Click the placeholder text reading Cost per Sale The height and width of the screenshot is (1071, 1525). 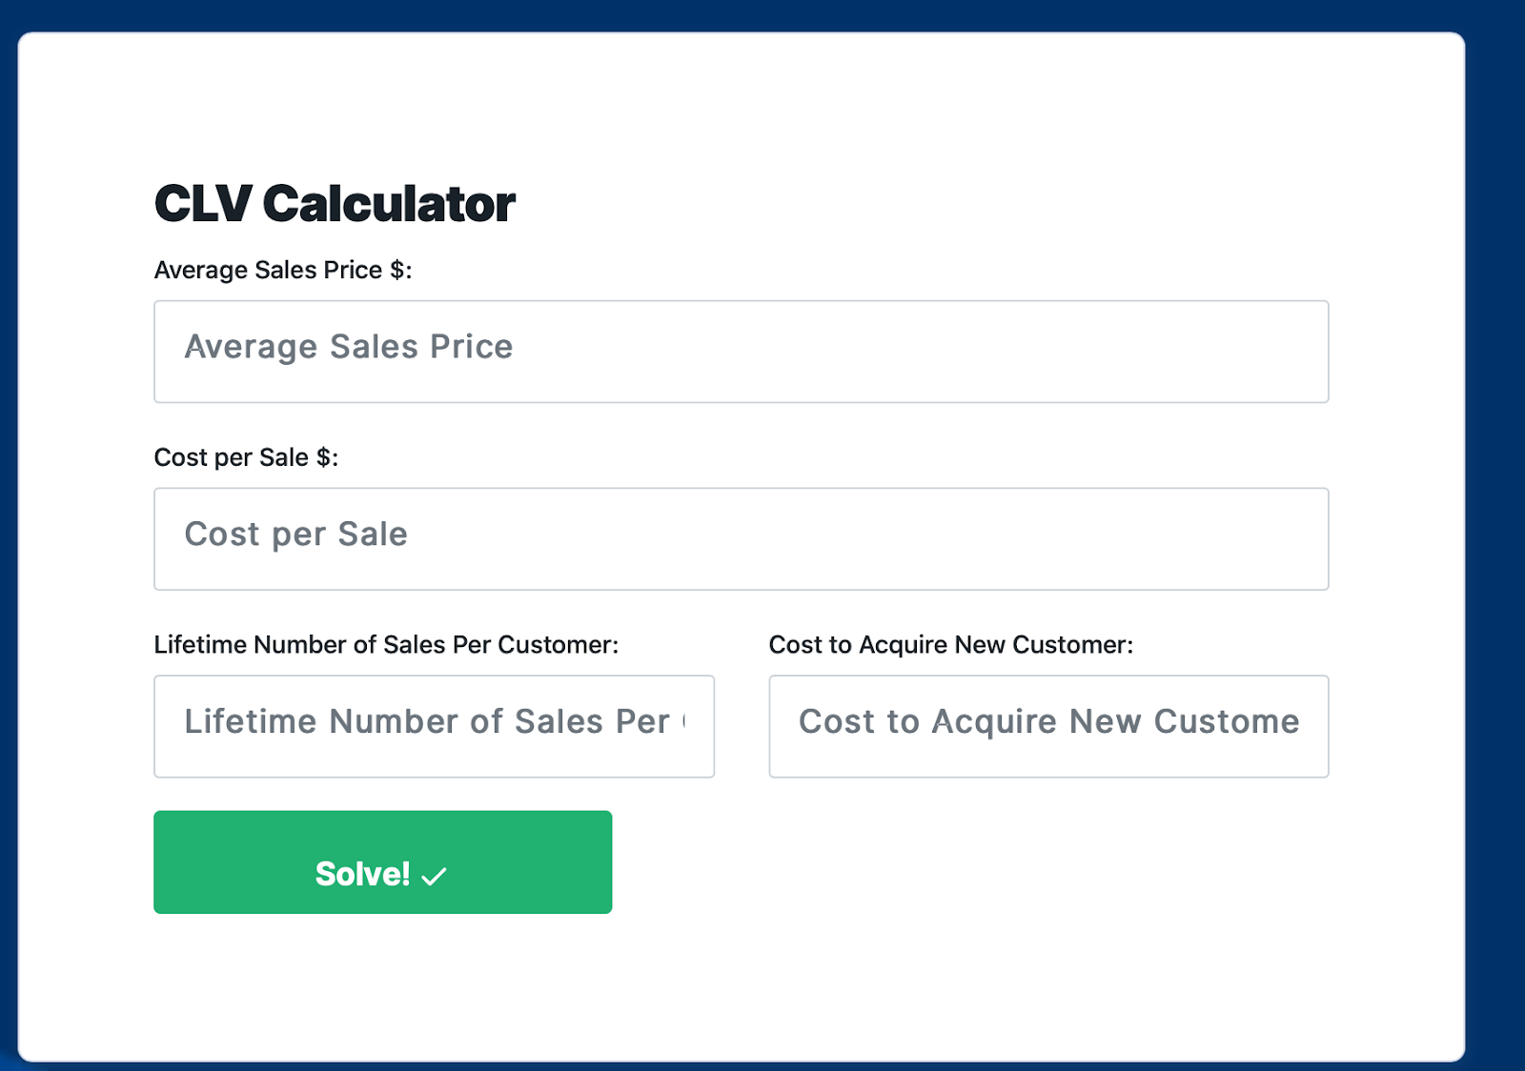(296, 534)
